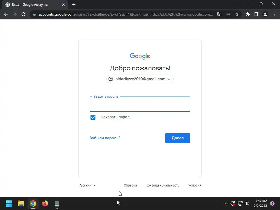
Task: Open the tab search chevron in the title bar
Action: point(236,4)
